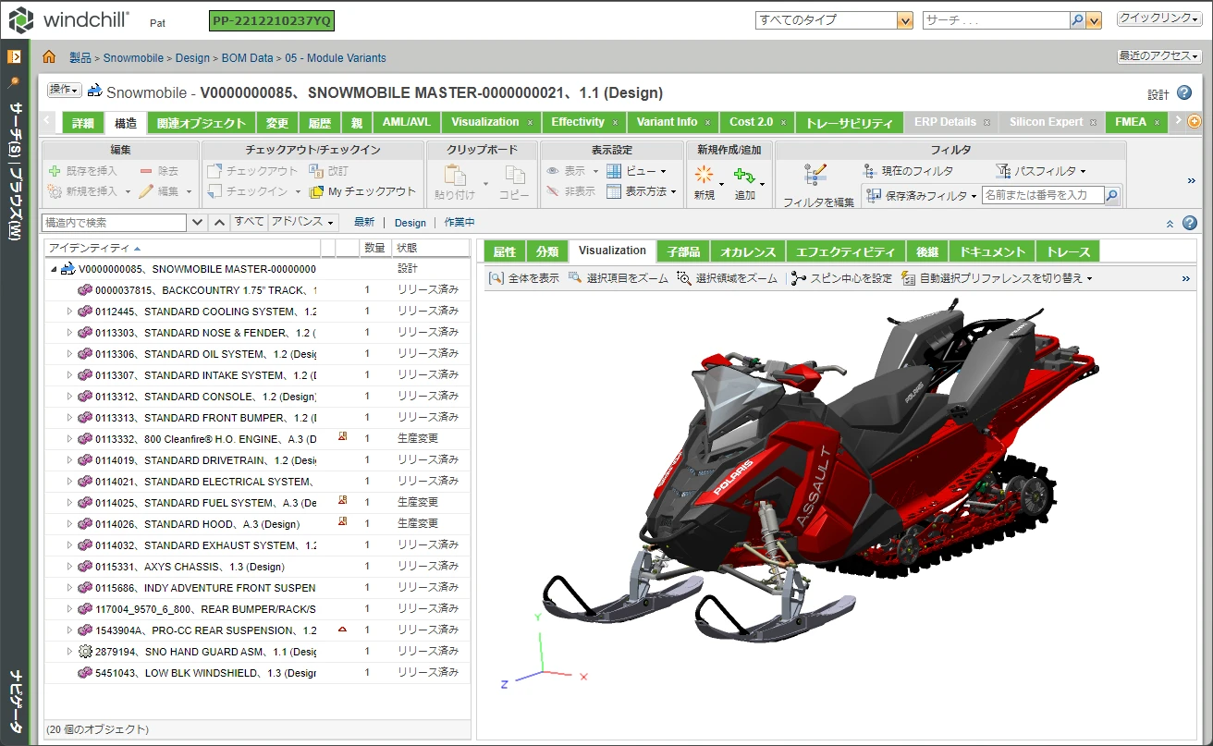Click the 追加 add icon
The height and width of the screenshot is (746, 1213).
pos(744,175)
